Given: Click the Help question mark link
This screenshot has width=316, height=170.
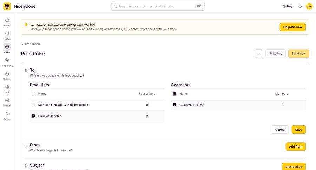Looking at the screenshot, I should click(x=288, y=6).
